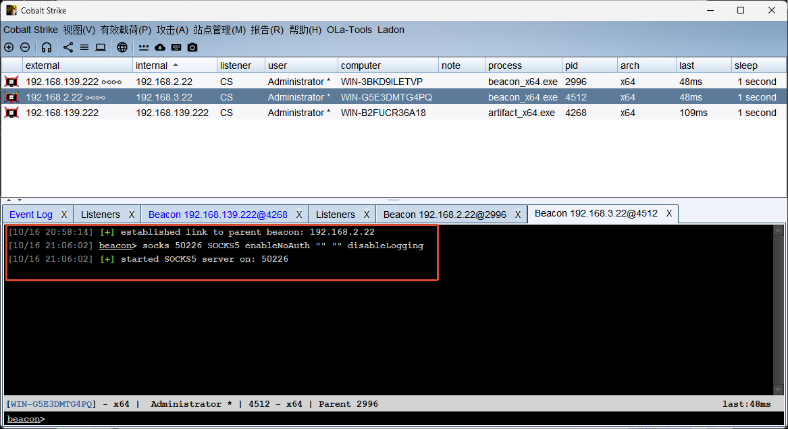Screen dimensions: 788x429
Task: Close the Beacon 192.168.2.22@2996 tab
Action: pos(518,214)
